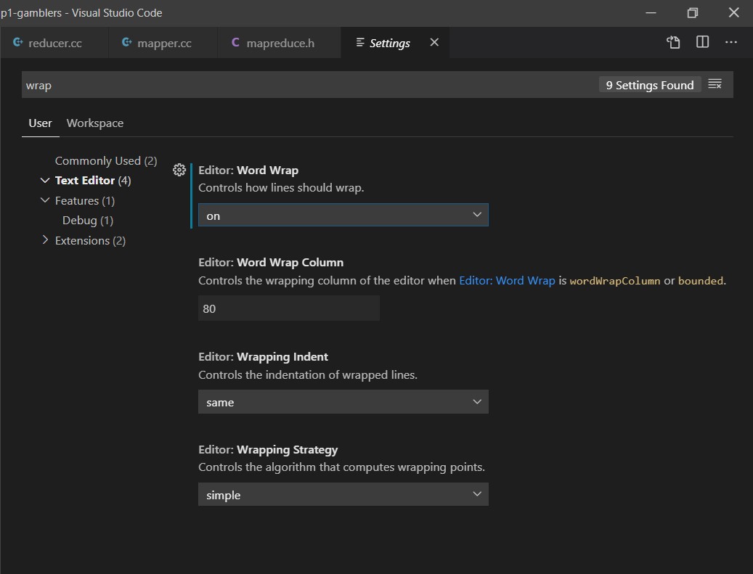
Task: Open gear menu for Word Wrap setting
Action: click(179, 170)
